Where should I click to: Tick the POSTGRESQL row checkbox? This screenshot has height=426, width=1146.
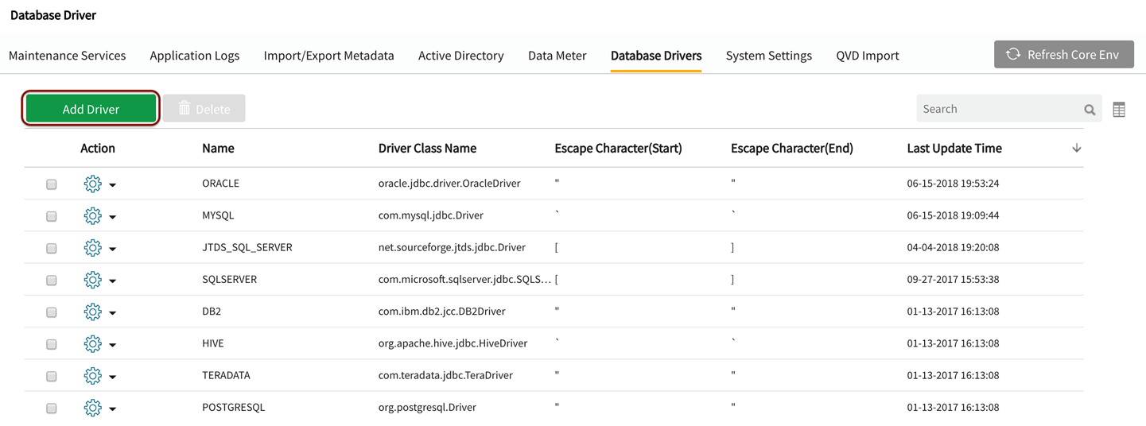(52, 408)
